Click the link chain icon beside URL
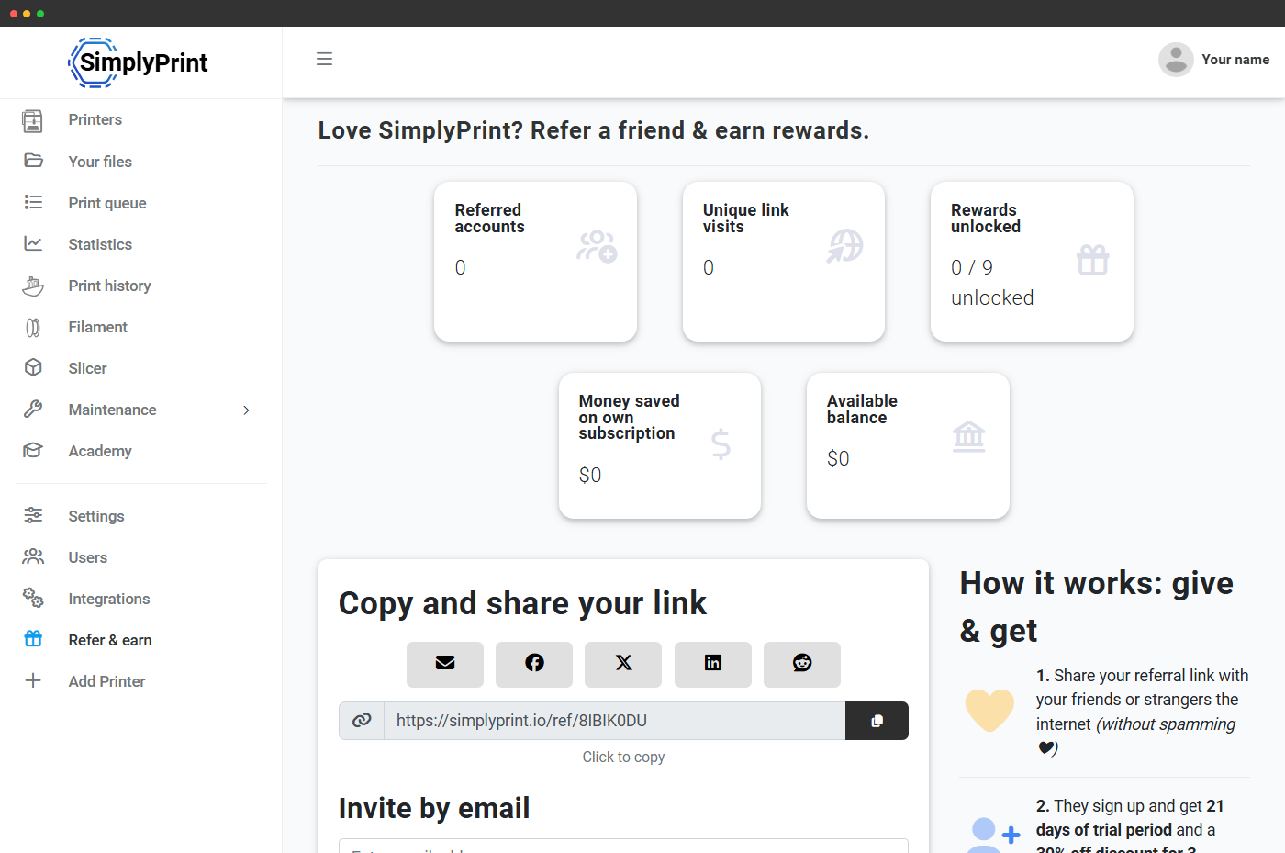 click(362, 721)
